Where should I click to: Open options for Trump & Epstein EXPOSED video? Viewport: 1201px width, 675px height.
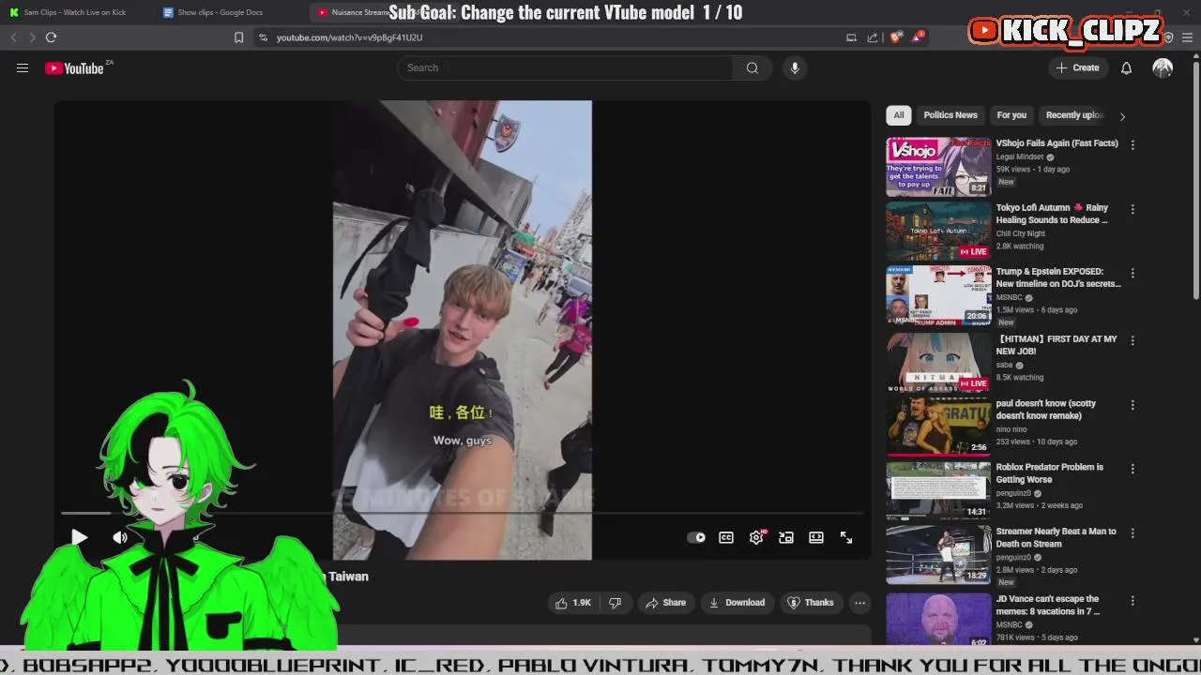pos(1133,273)
